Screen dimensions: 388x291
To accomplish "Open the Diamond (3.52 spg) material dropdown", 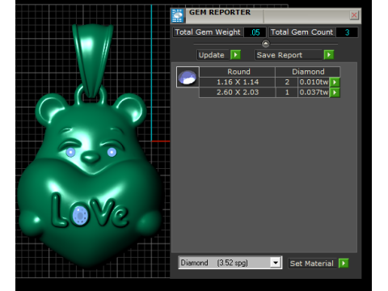I will click(x=276, y=263).
